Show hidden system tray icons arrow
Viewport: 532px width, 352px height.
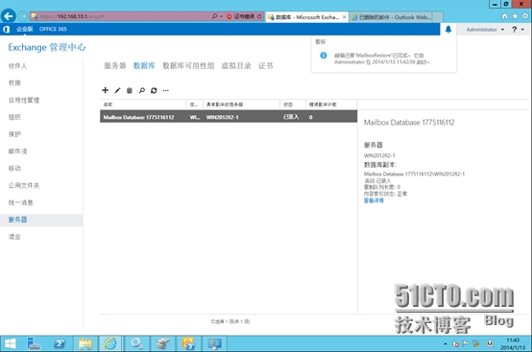point(446,344)
